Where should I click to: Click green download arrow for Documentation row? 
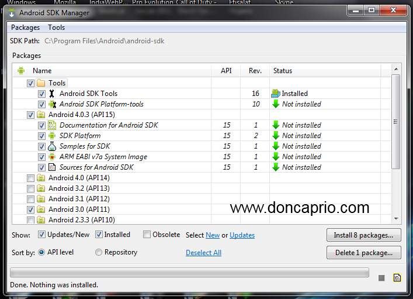276,125
